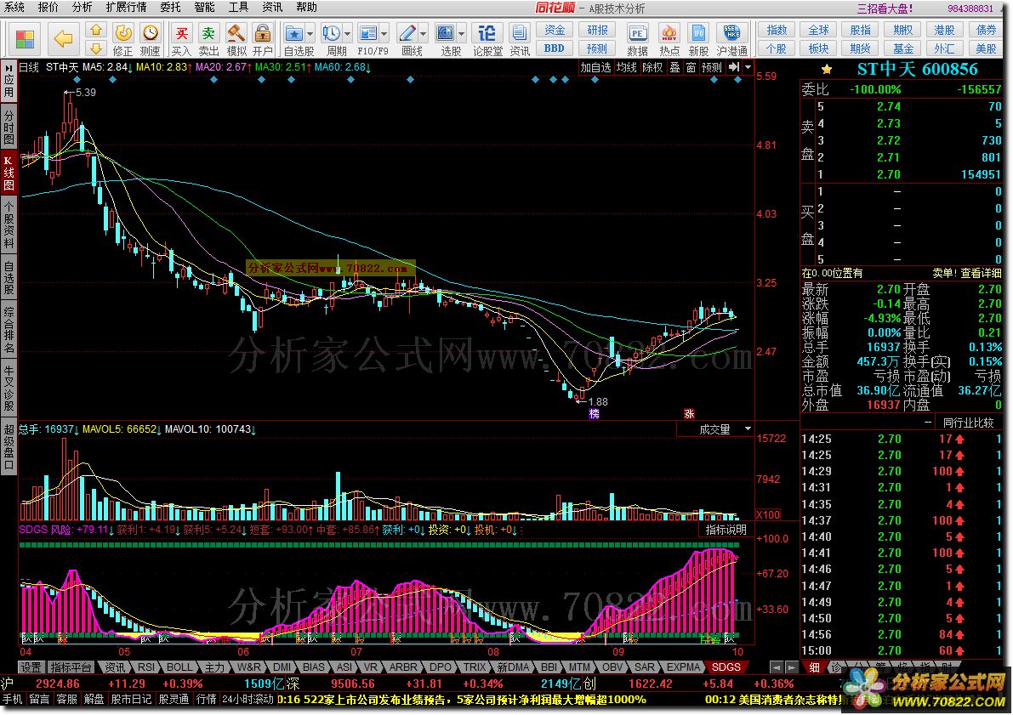This screenshot has height=715, width=1013.
Task: Click the 研报 research report button
Action: [x=598, y=30]
